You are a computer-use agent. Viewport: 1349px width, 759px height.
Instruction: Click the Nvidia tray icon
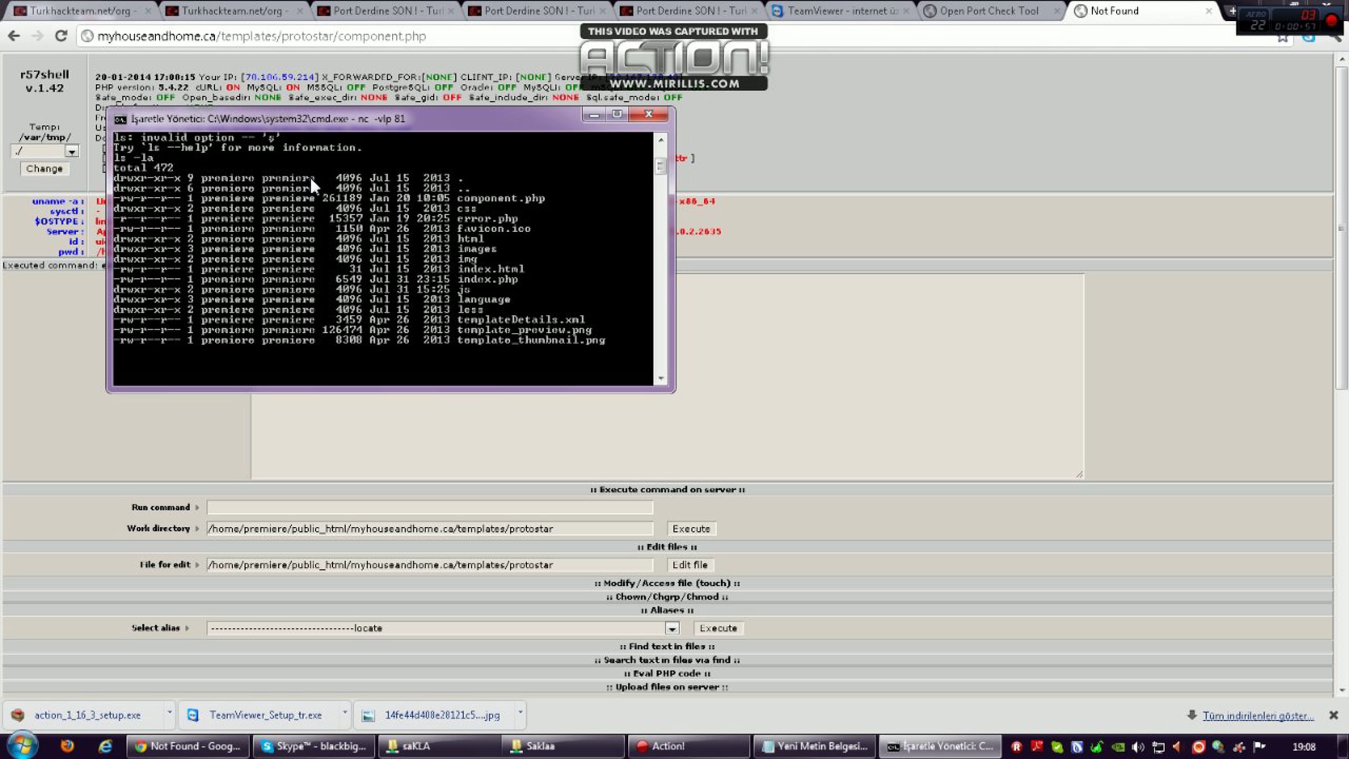click(x=1118, y=747)
